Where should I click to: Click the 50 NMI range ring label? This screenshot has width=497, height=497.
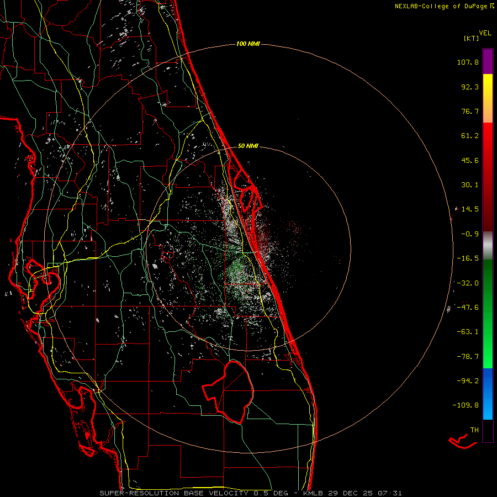click(248, 146)
